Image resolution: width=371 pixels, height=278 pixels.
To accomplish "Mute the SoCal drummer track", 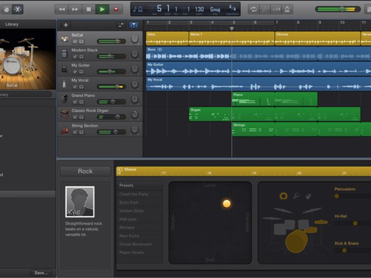I will click(x=75, y=41).
